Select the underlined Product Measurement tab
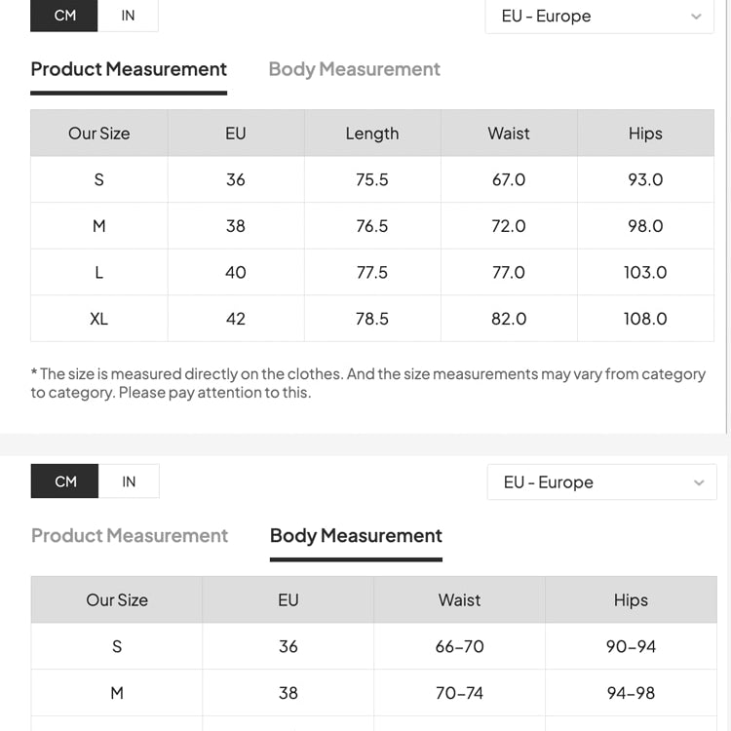 129,69
